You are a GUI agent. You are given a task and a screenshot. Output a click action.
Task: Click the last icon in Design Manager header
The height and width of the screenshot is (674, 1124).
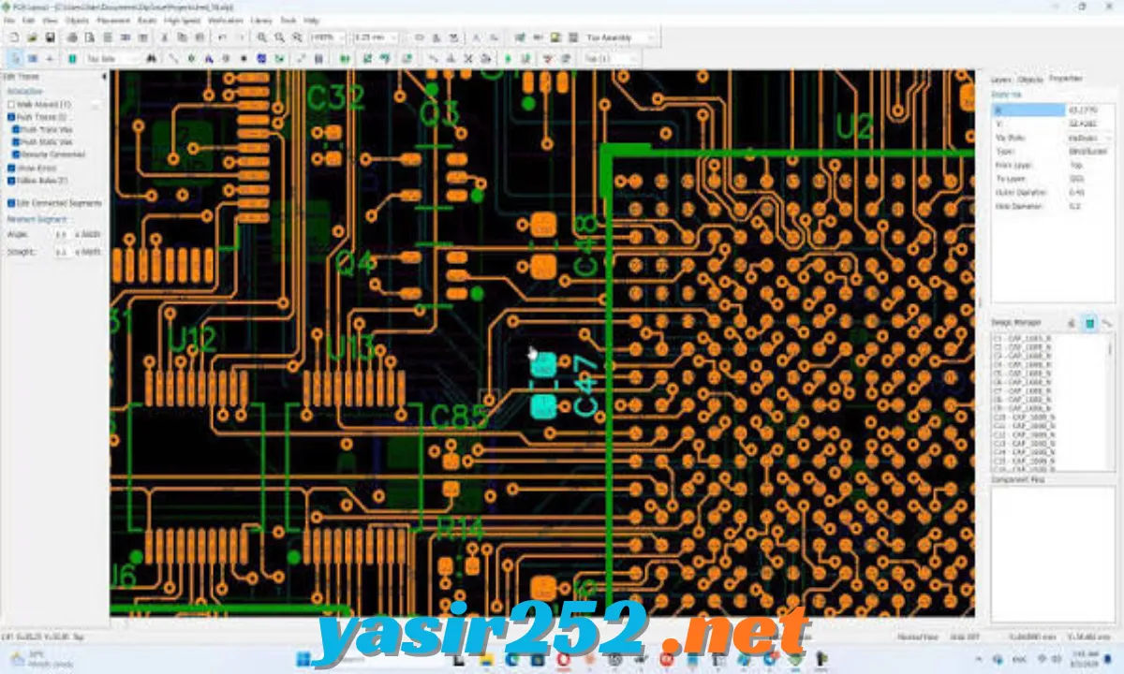[1106, 323]
